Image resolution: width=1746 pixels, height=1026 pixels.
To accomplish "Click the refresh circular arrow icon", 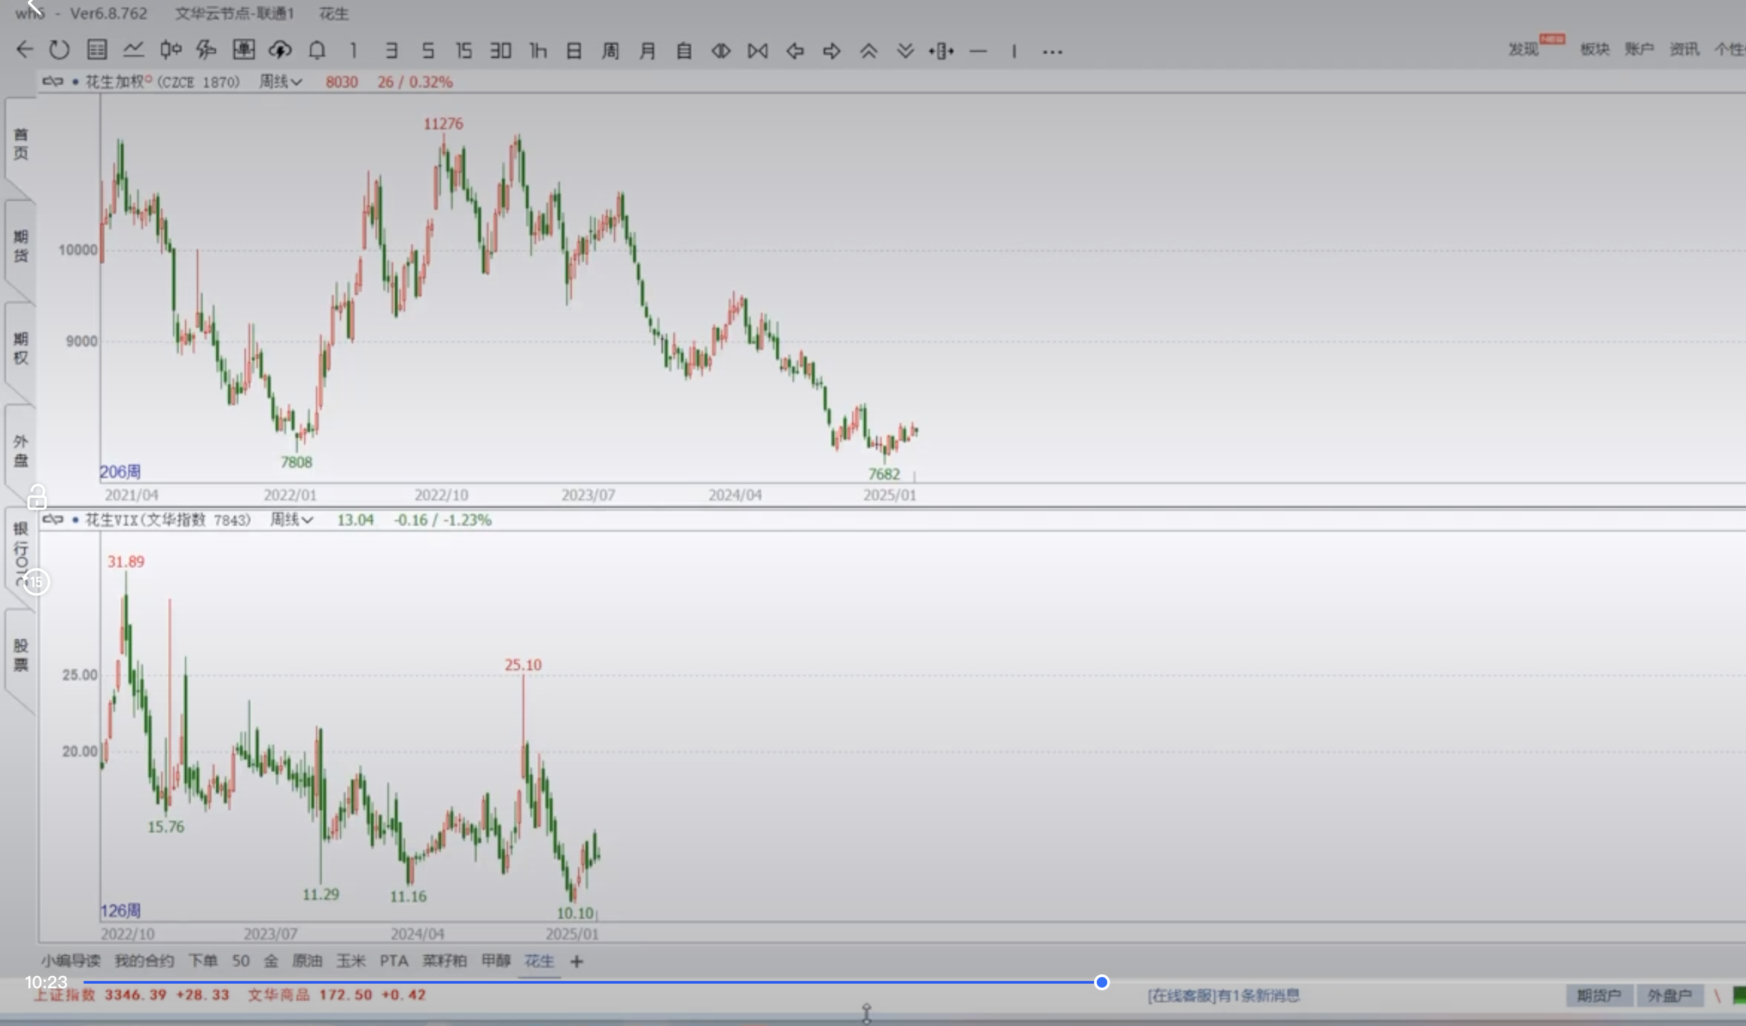I will (60, 50).
